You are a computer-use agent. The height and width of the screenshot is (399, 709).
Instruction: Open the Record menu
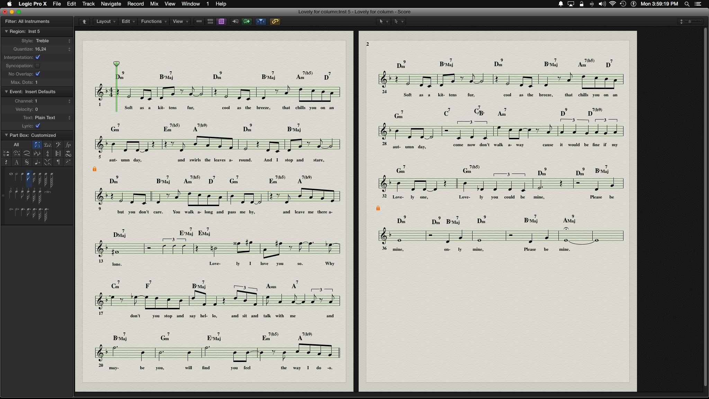tap(135, 4)
